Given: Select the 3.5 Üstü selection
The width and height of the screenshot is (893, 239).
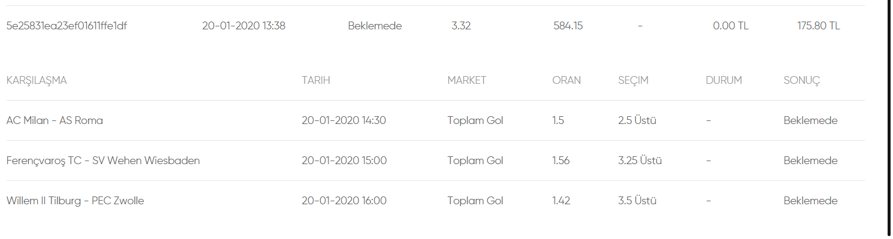Looking at the screenshot, I should pyautogui.click(x=637, y=201).
